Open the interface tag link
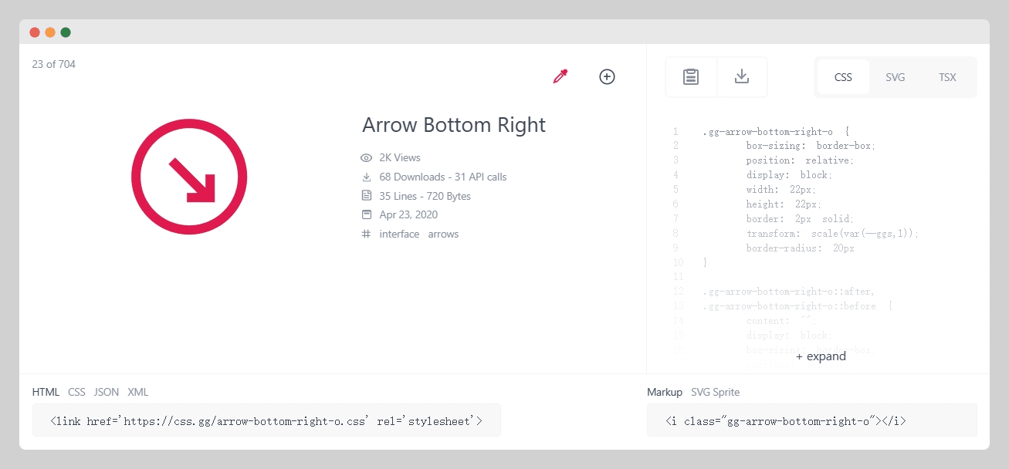 399,234
